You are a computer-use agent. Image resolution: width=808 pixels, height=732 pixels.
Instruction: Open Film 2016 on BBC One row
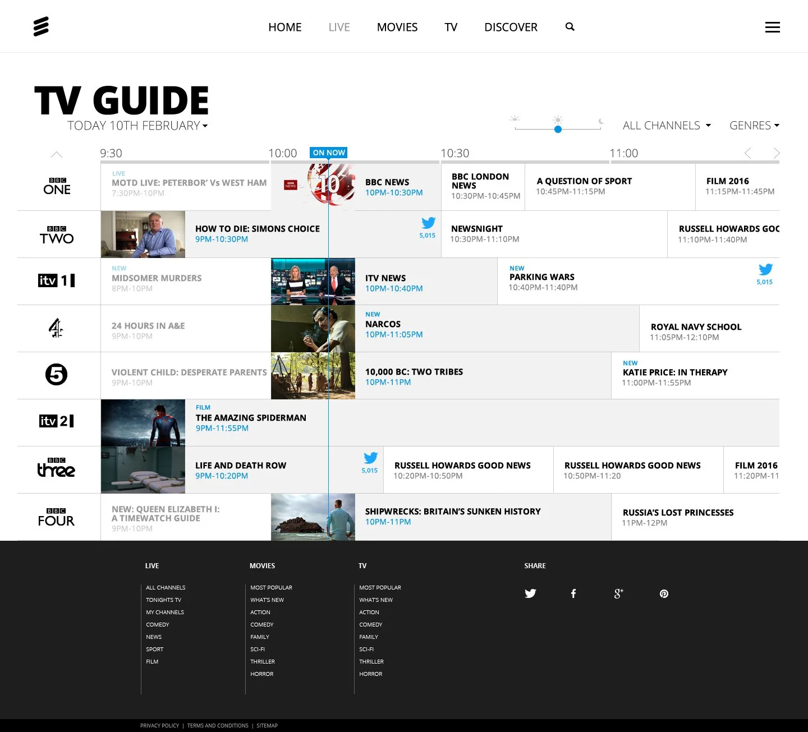tap(737, 187)
